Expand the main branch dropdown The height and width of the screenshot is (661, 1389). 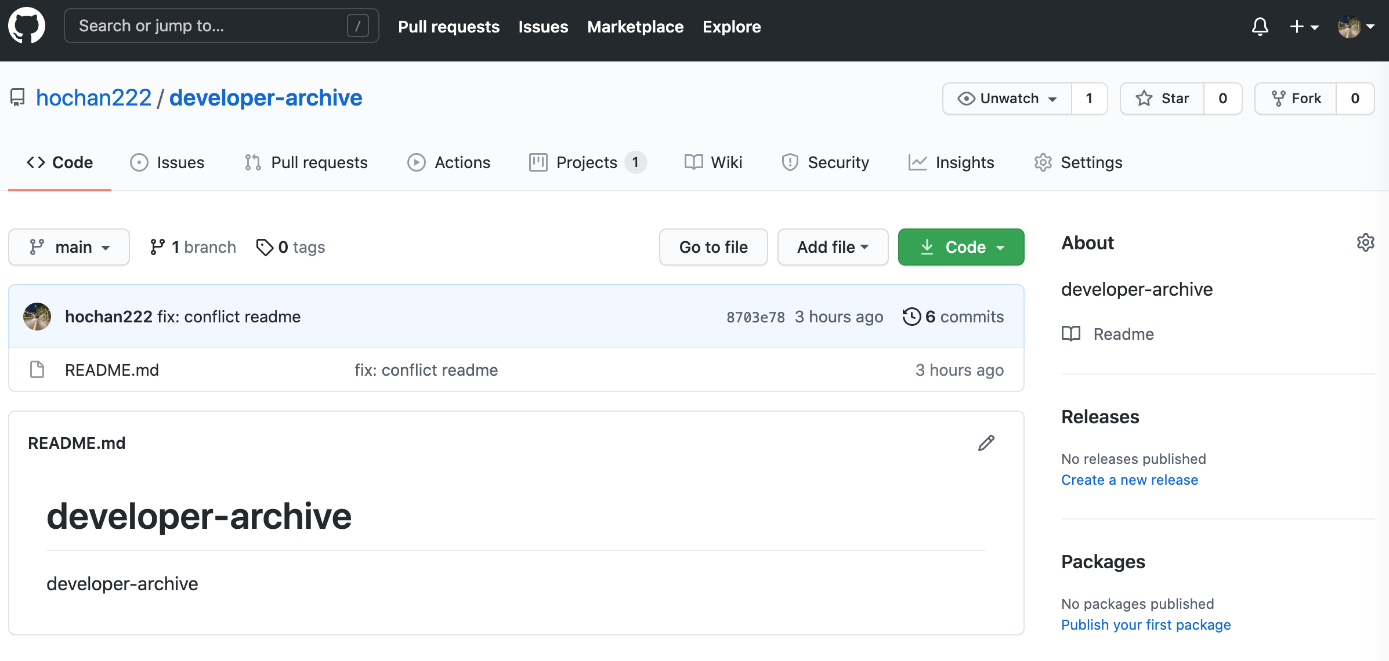69,247
